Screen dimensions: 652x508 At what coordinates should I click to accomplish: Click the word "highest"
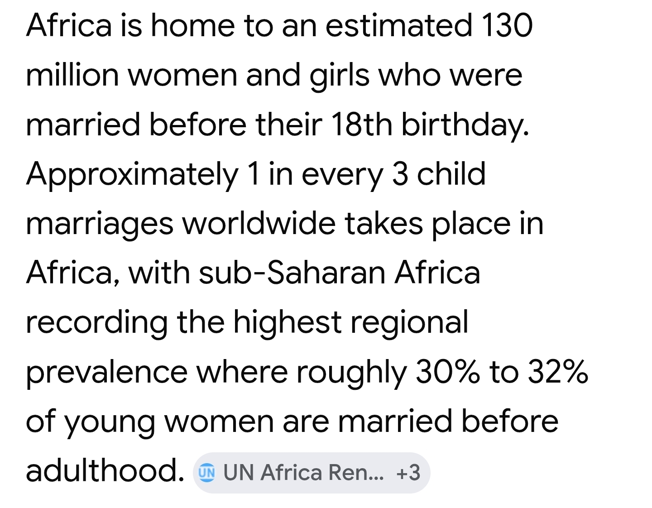point(287,323)
